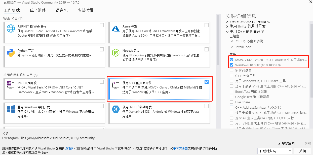Click the Xamarin .NET mobile development icon
This screenshot has width=313, height=155.
[115, 109]
